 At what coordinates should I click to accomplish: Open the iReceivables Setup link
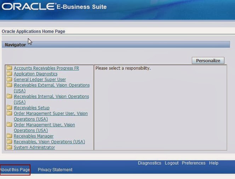[31, 108]
